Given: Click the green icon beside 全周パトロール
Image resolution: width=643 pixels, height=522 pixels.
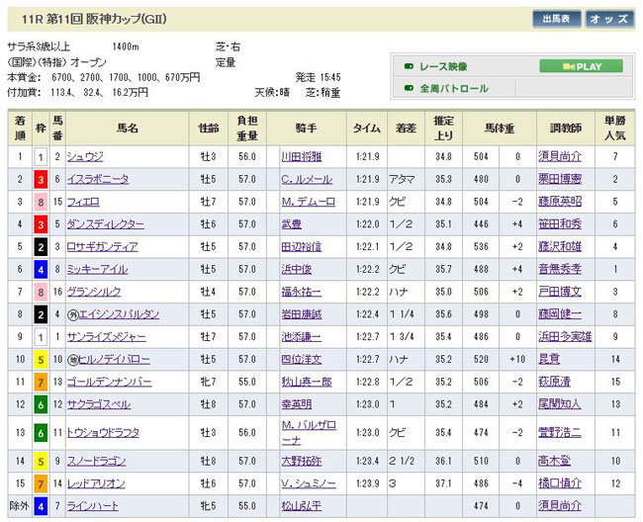Looking at the screenshot, I should pyautogui.click(x=408, y=89).
